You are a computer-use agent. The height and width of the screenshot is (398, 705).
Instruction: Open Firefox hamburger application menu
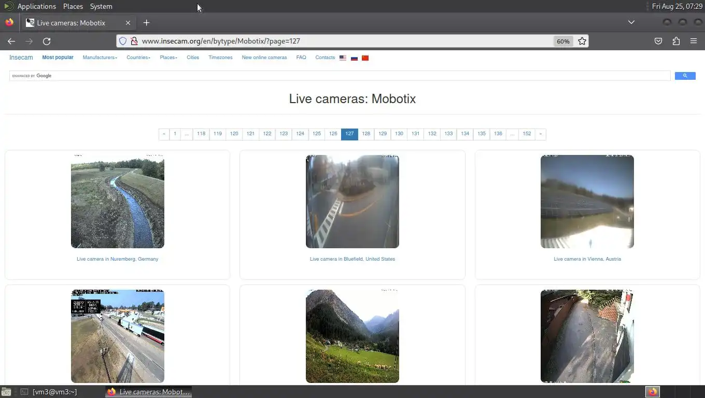(694, 41)
